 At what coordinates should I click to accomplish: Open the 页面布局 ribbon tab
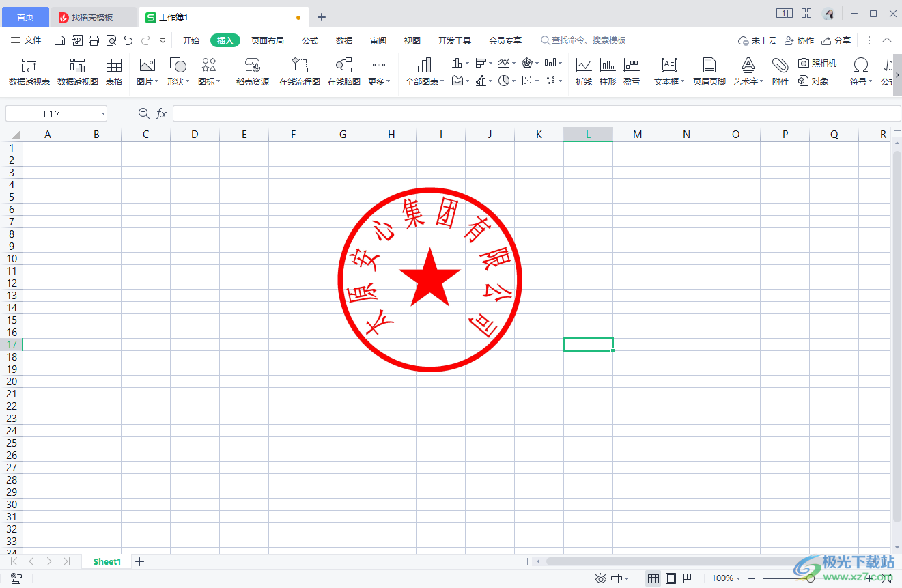tap(268, 40)
